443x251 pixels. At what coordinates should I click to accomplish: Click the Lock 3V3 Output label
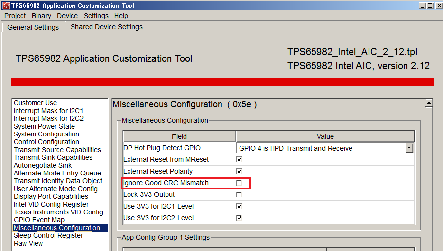click(x=149, y=194)
